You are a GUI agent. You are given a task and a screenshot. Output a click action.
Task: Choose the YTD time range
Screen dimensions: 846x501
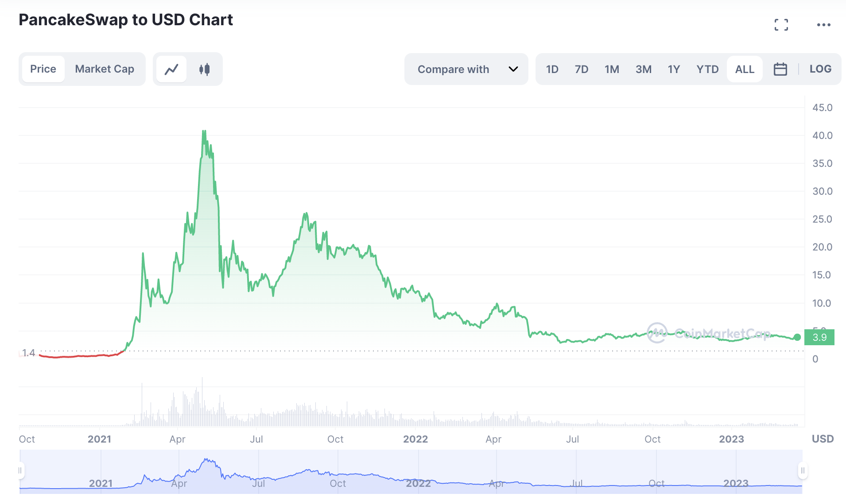click(707, 69)
